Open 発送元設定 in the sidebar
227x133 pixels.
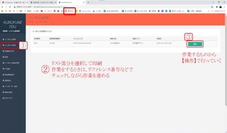pos(8,92)
